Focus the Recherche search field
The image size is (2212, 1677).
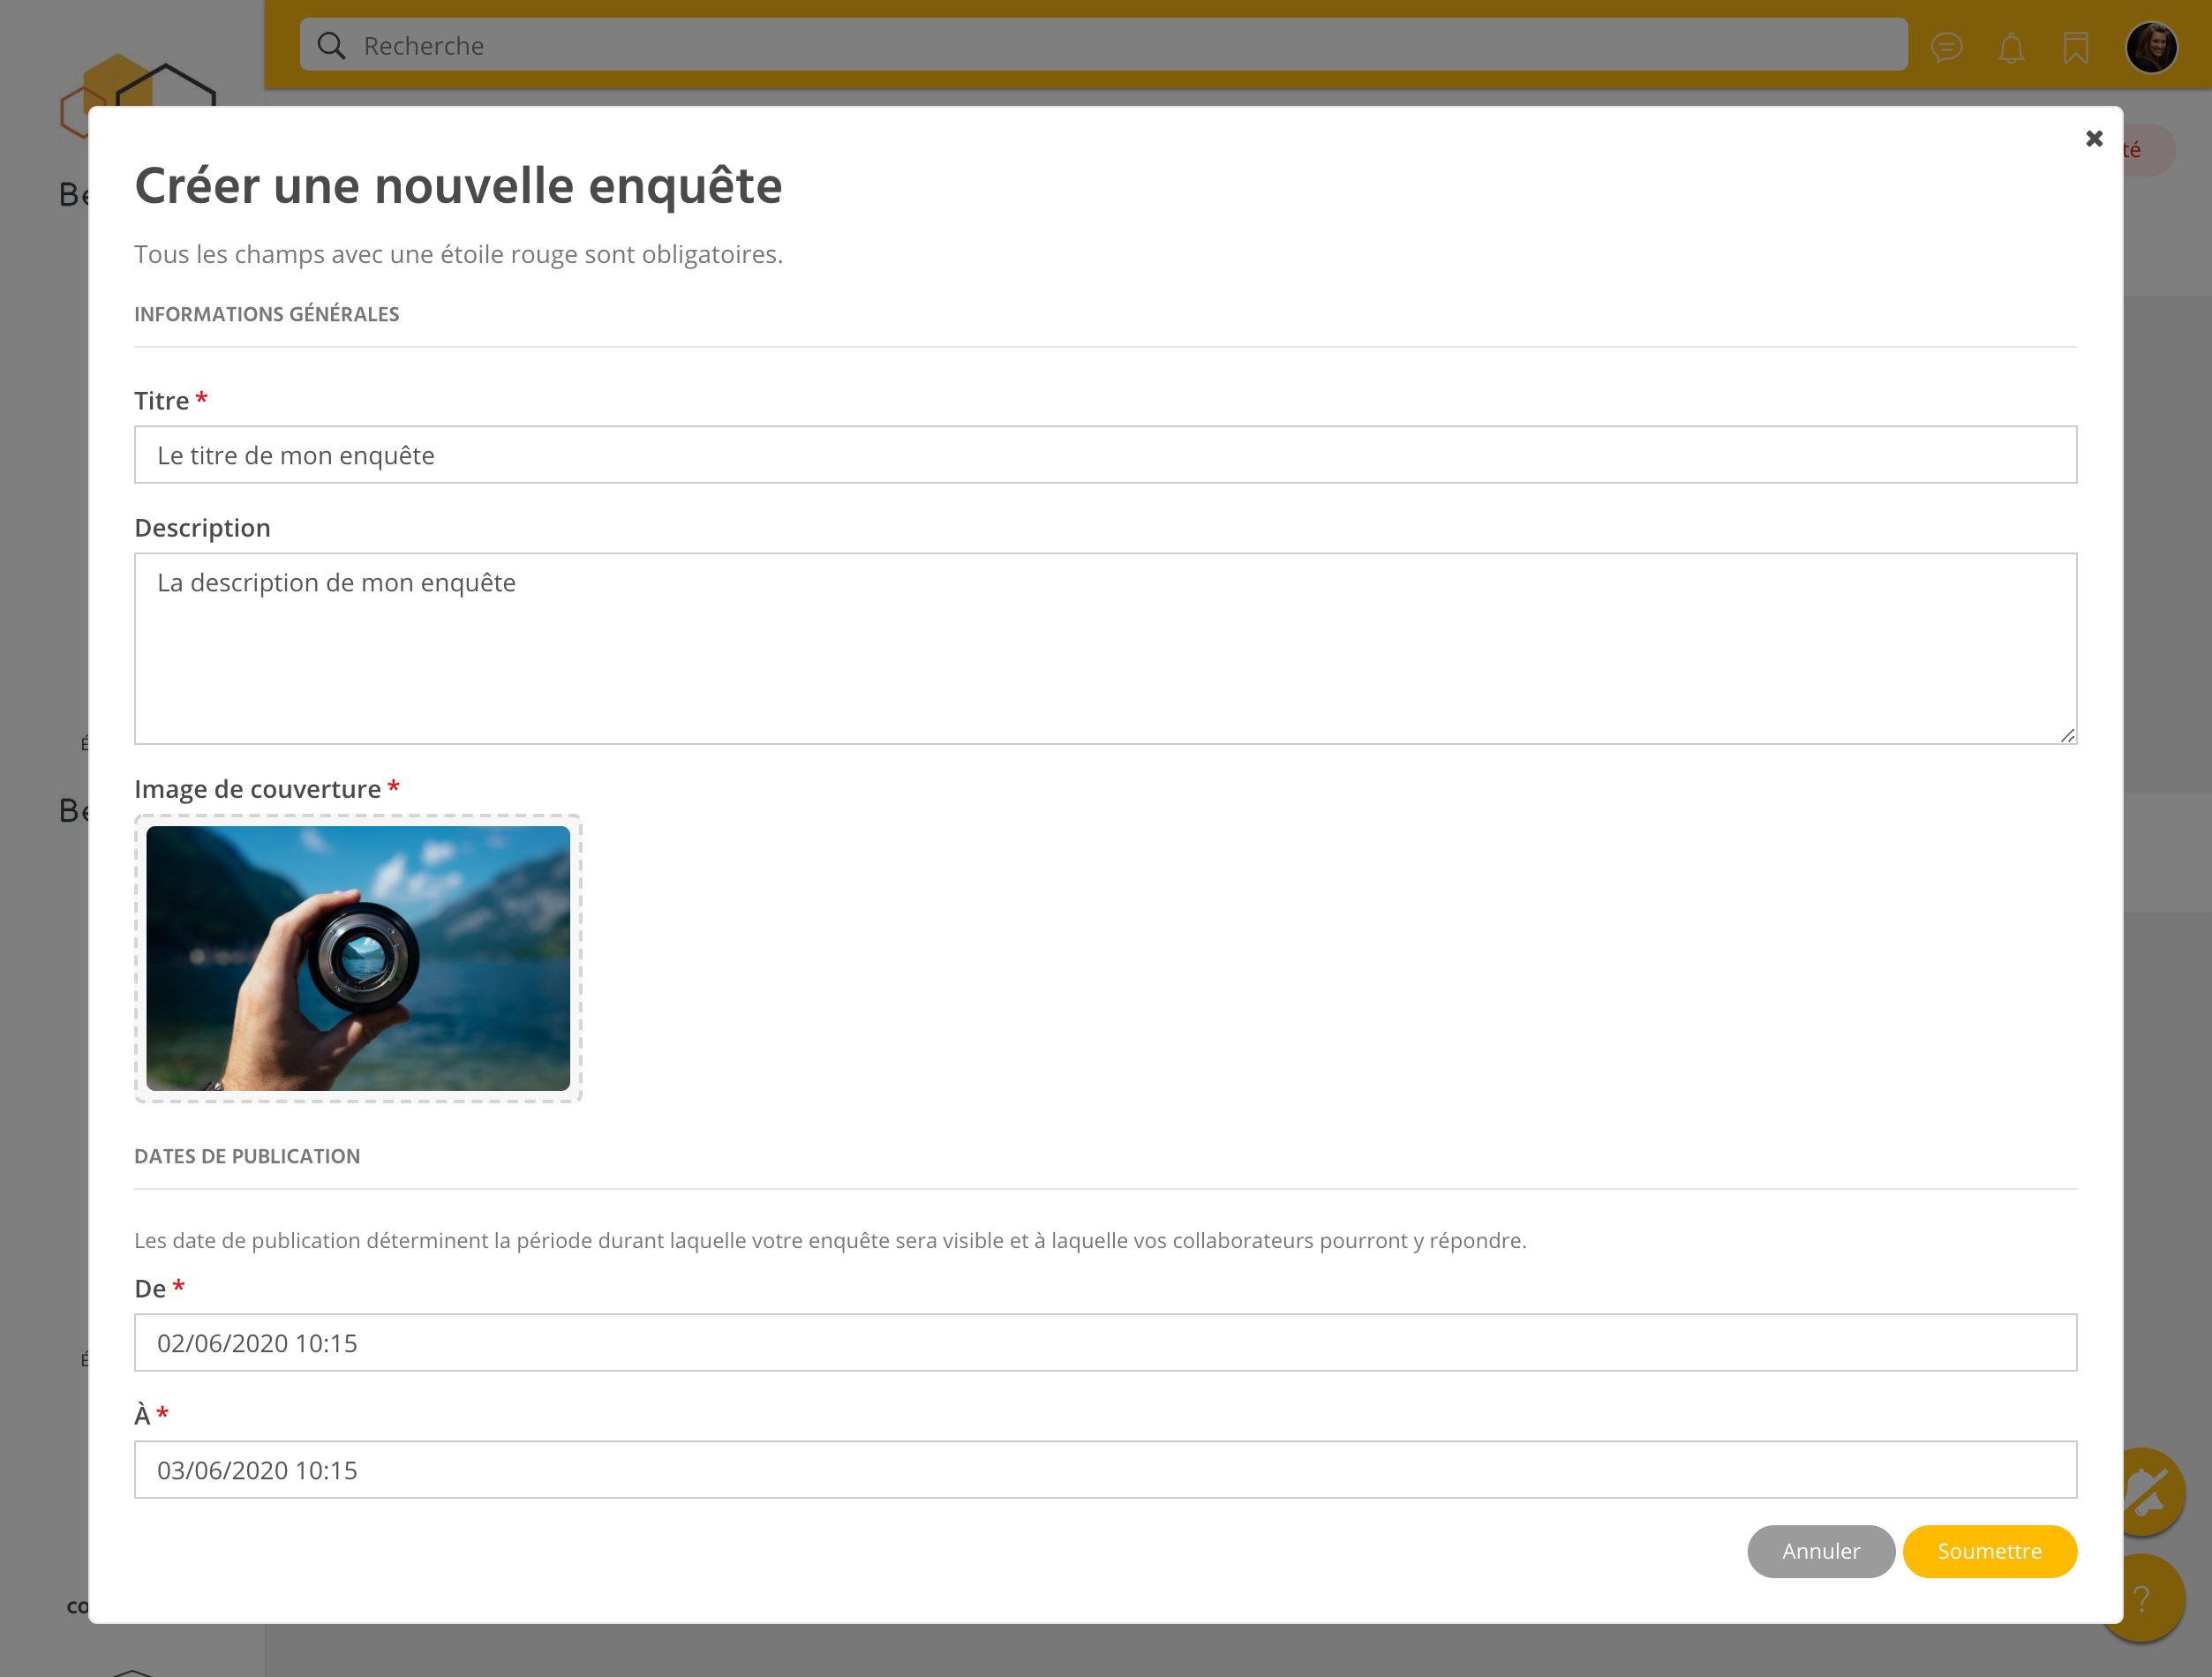[1100, 46]
